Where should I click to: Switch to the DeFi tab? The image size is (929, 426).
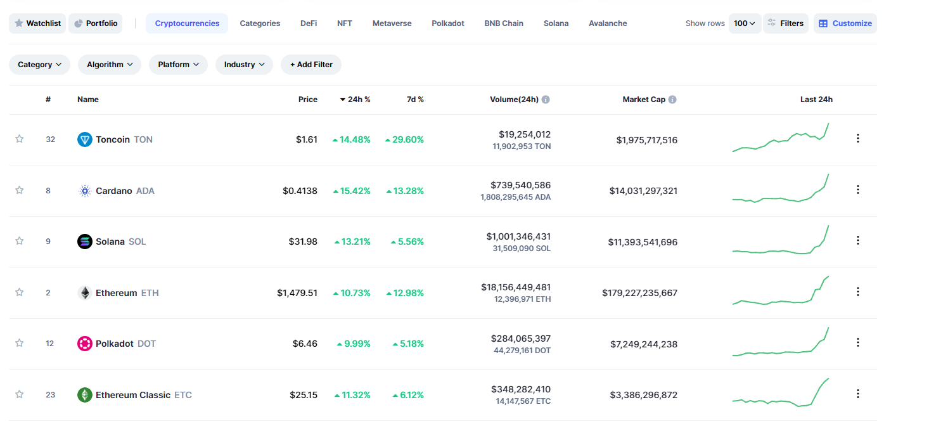pos(309,23)
